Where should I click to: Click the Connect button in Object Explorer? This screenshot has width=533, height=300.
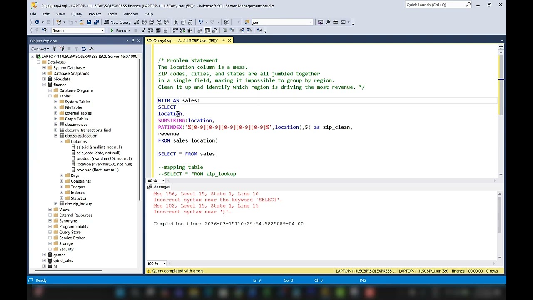(40, 49)
